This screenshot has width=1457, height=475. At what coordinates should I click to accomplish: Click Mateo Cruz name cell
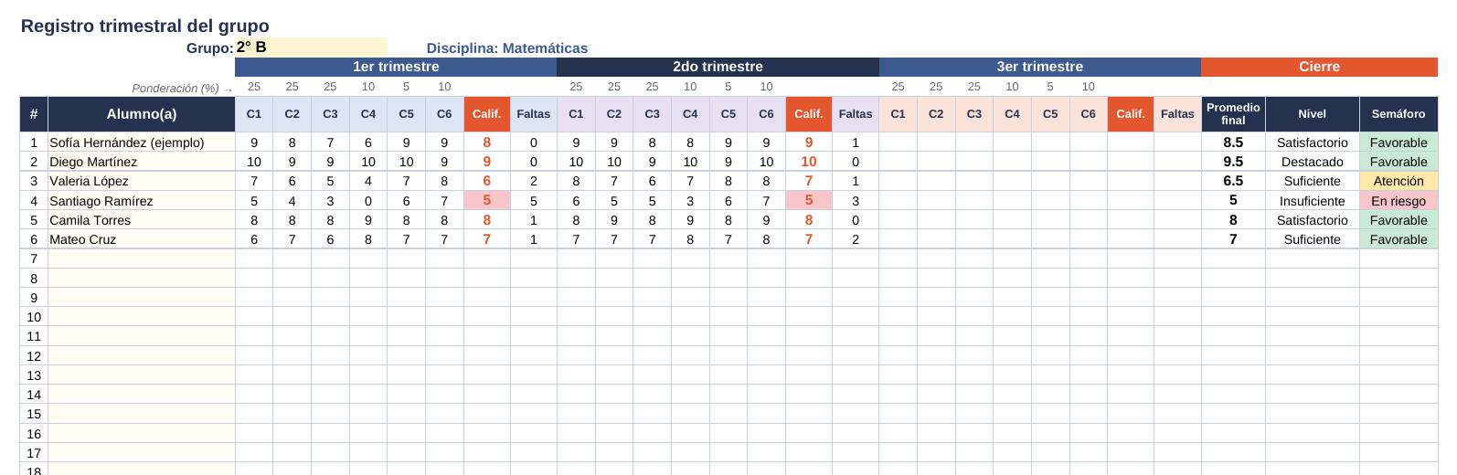(142, 239)
